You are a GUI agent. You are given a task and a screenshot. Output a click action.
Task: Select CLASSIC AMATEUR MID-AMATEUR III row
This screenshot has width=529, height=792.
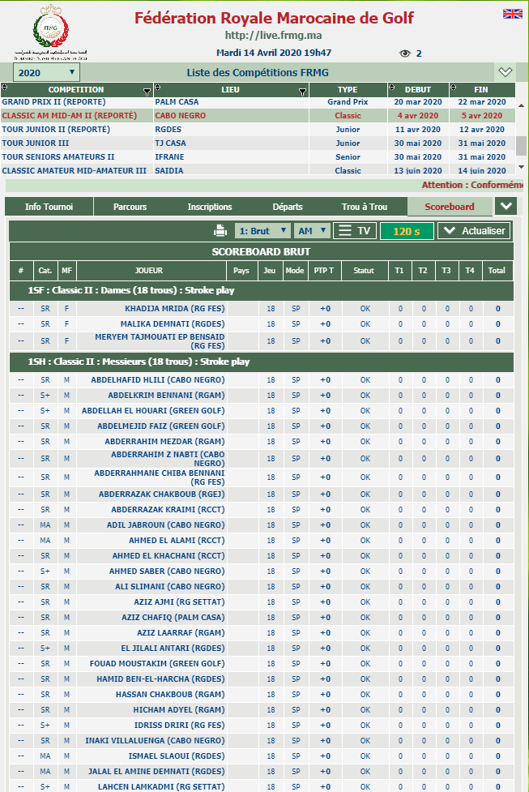tap(258, 170)
